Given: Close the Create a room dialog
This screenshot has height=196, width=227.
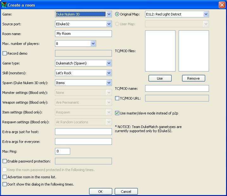Looking at the screenshot, I should (222, 5).
